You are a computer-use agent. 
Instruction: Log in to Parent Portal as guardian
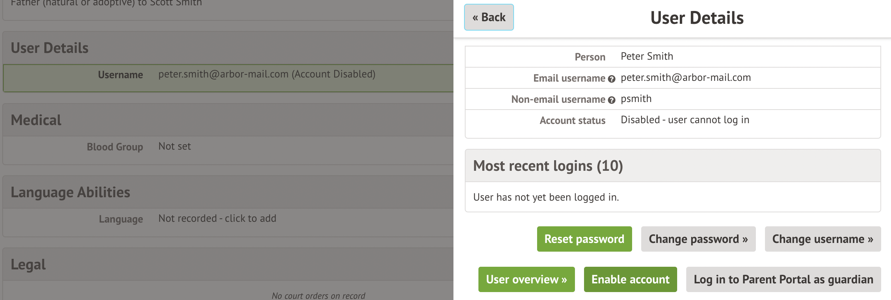(783, 279)
